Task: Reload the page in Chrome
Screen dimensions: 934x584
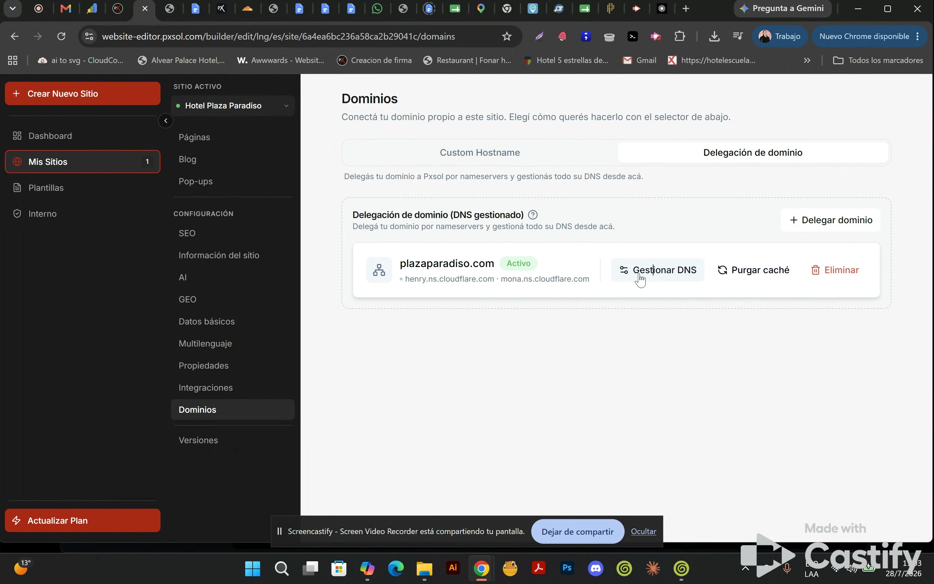Action: (61, 36)
